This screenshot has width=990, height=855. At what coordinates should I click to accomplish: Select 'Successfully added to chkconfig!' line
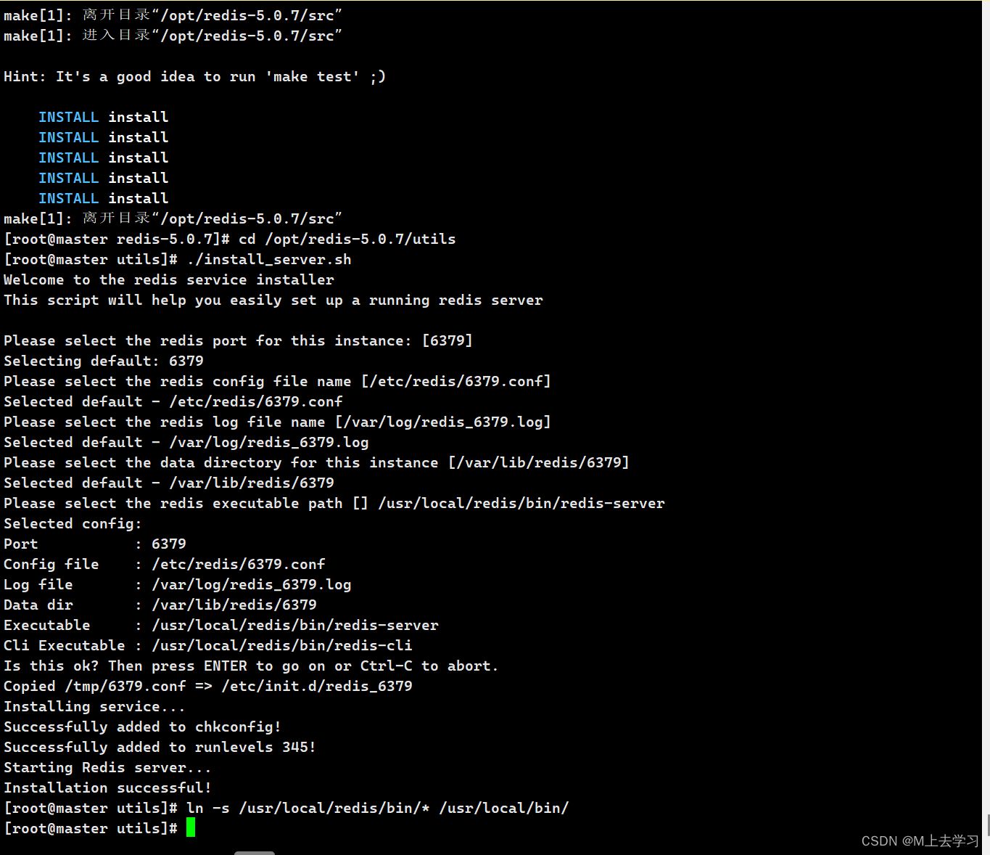click(142, 727)
